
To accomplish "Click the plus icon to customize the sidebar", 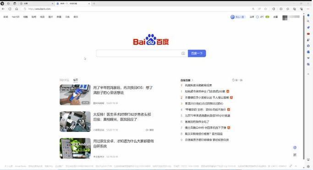I will [x=308, y=74].
